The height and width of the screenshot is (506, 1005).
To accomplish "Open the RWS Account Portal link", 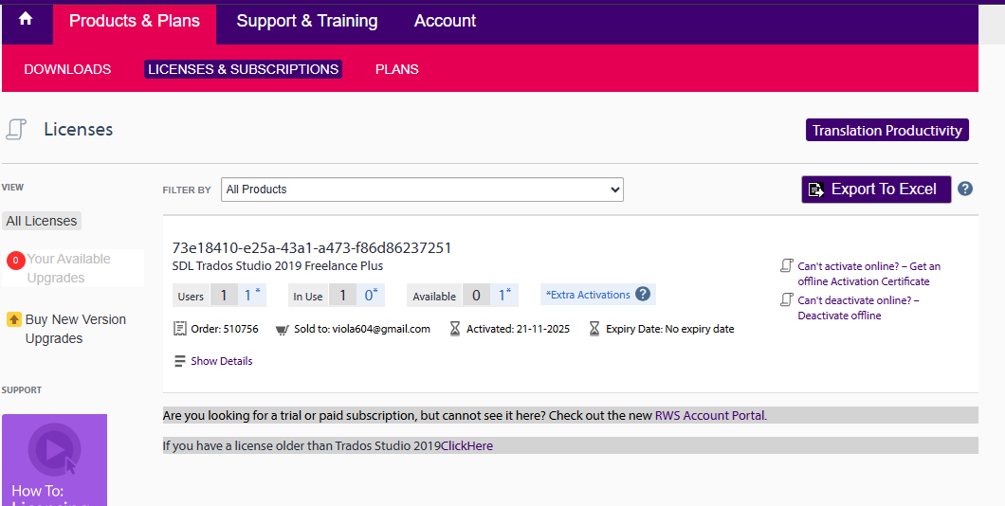I will [x=709, y=415].
